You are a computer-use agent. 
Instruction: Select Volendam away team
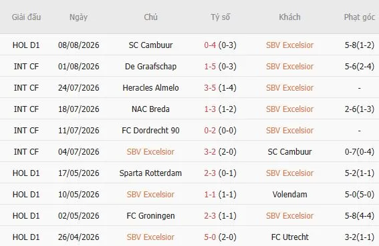[x=289, y=195]
